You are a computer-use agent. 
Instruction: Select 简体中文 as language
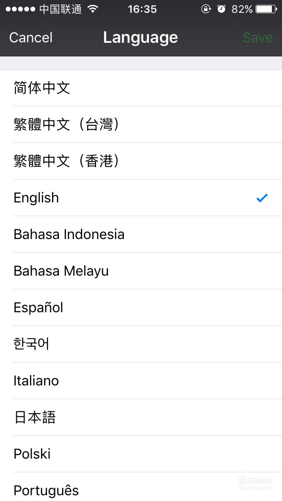click(141, 88)
